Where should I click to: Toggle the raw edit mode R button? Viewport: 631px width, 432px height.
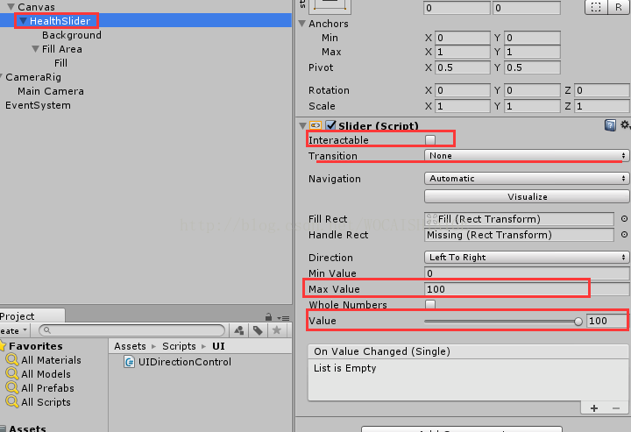pyautogui.click(x=619, y=7)
